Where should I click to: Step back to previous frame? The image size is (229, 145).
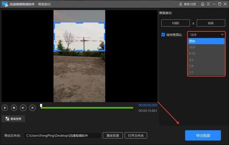tap(23, 108)
